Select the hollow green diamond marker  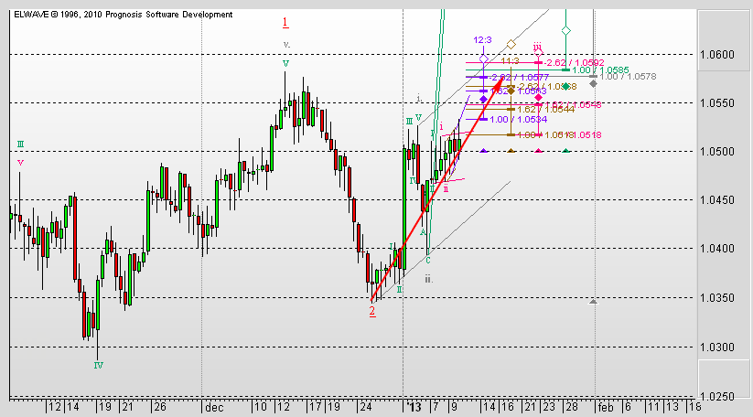[565, 31]
